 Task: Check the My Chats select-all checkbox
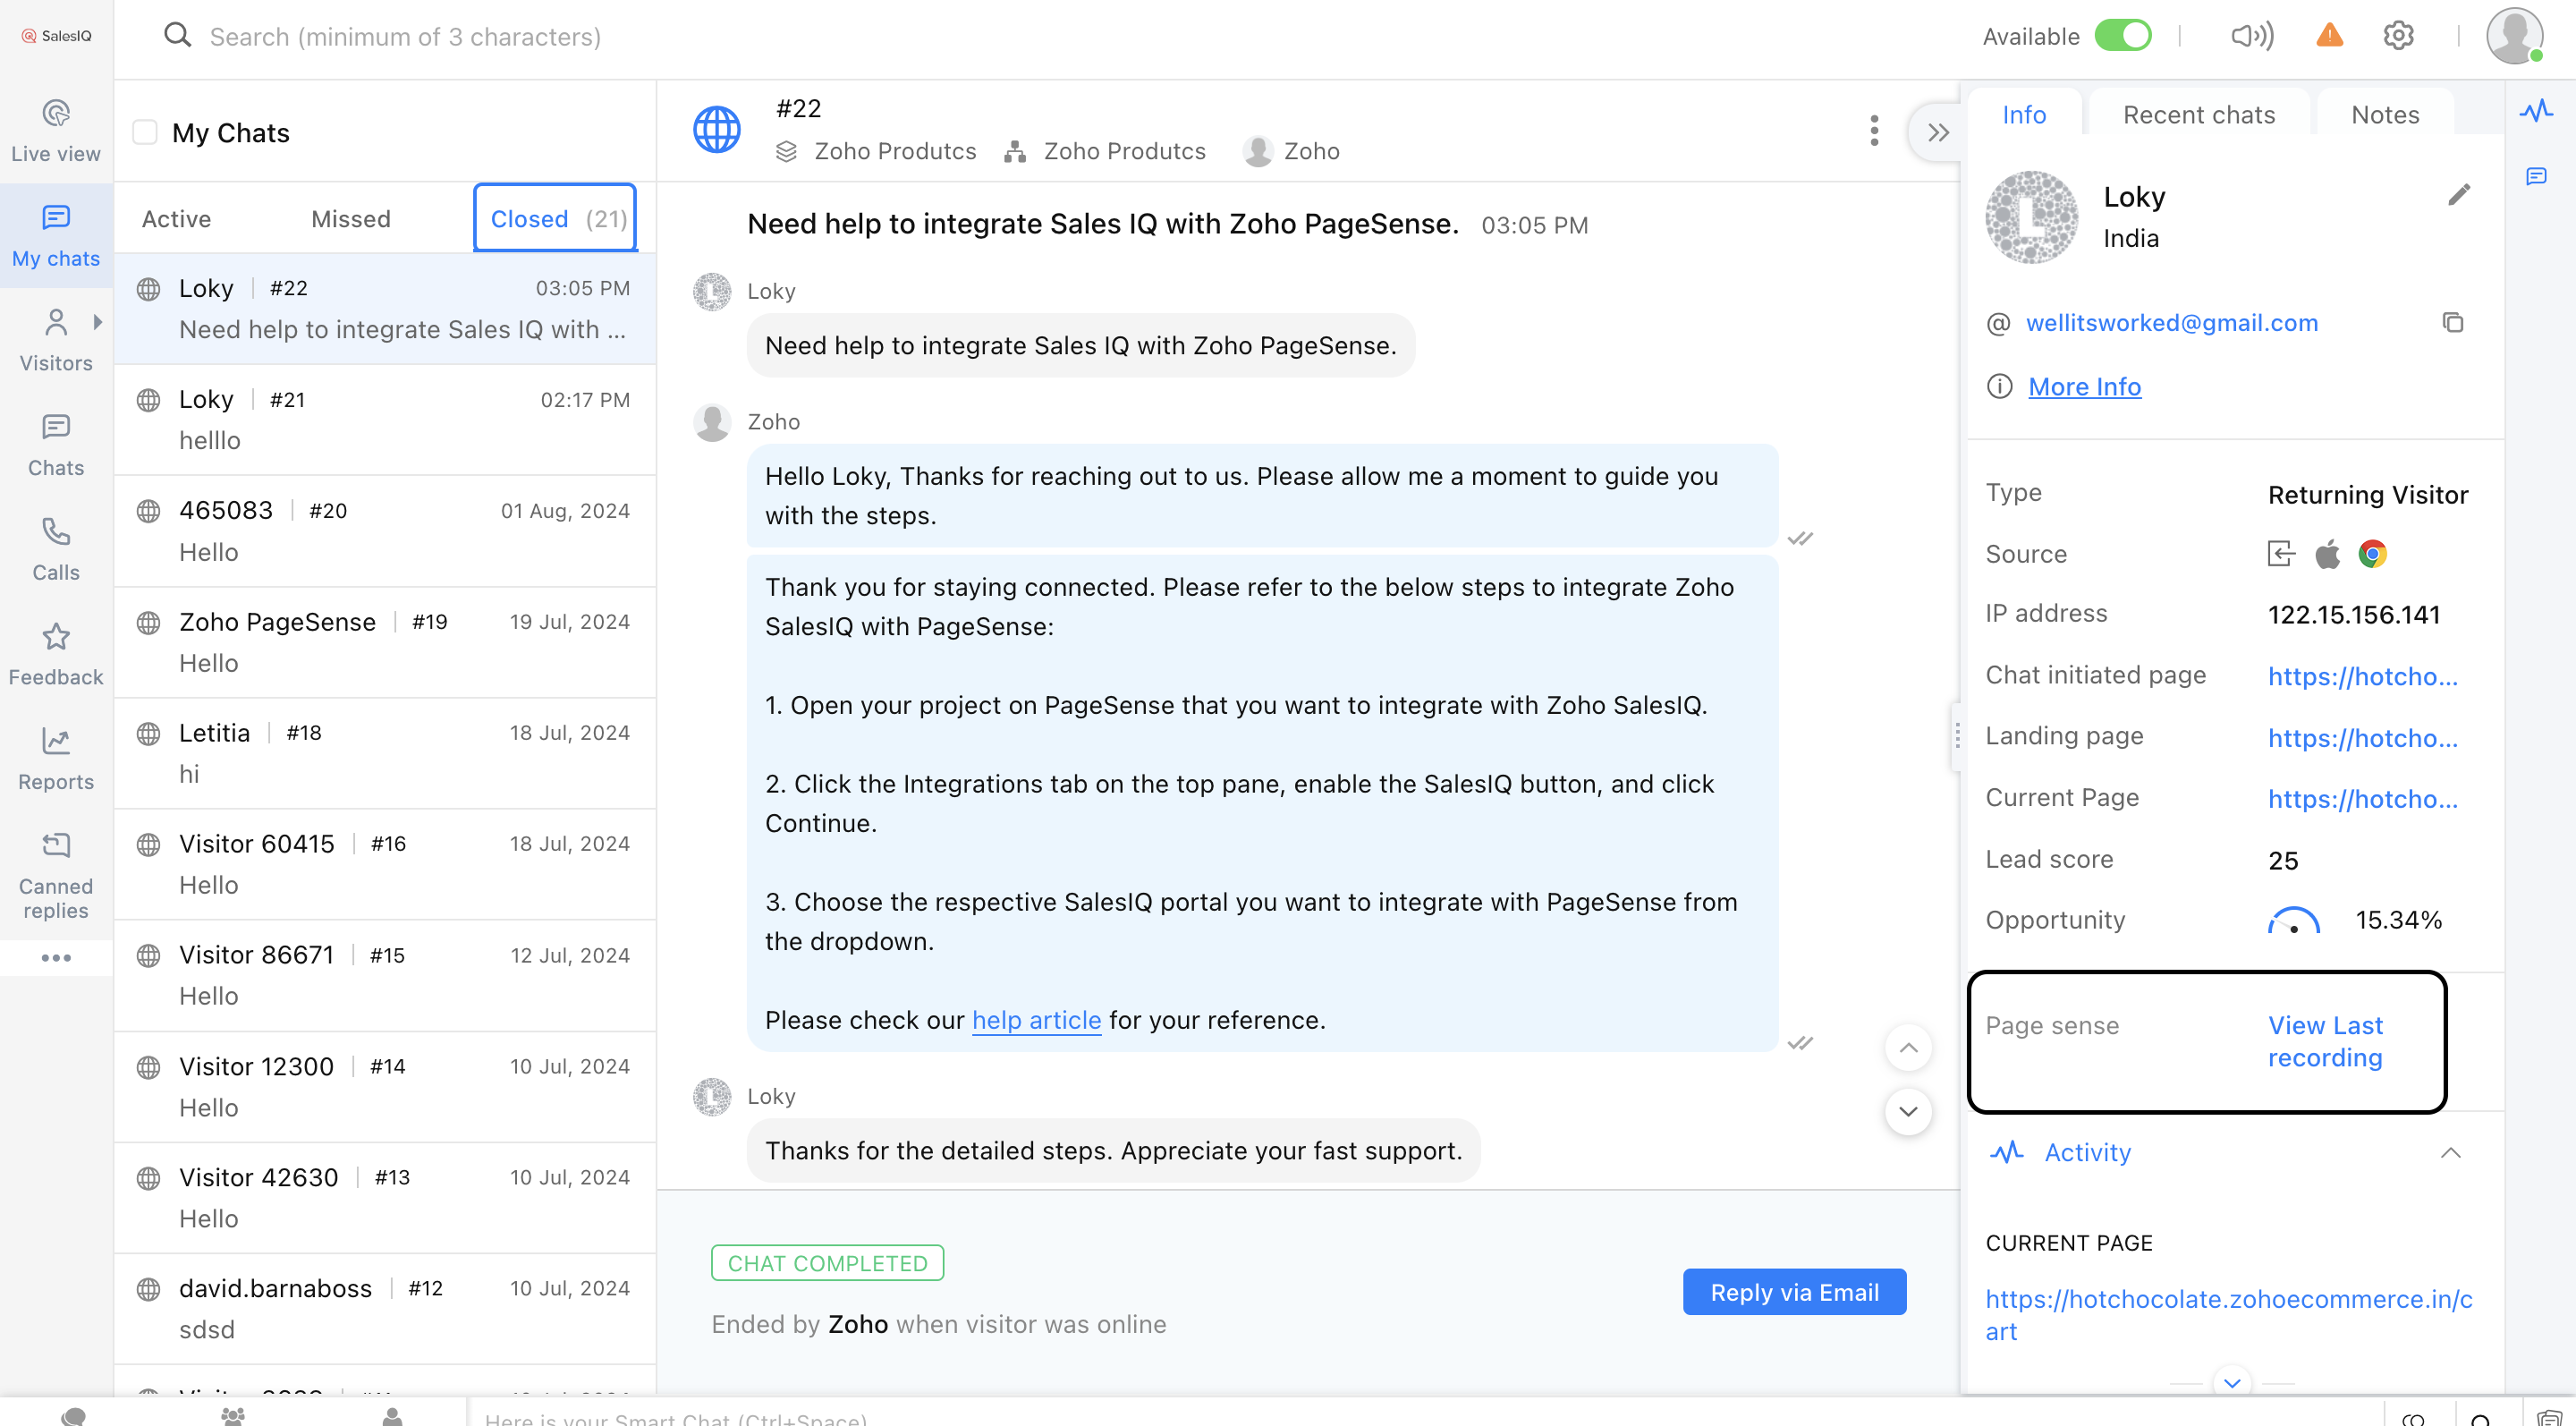click(x=145, y=132)
